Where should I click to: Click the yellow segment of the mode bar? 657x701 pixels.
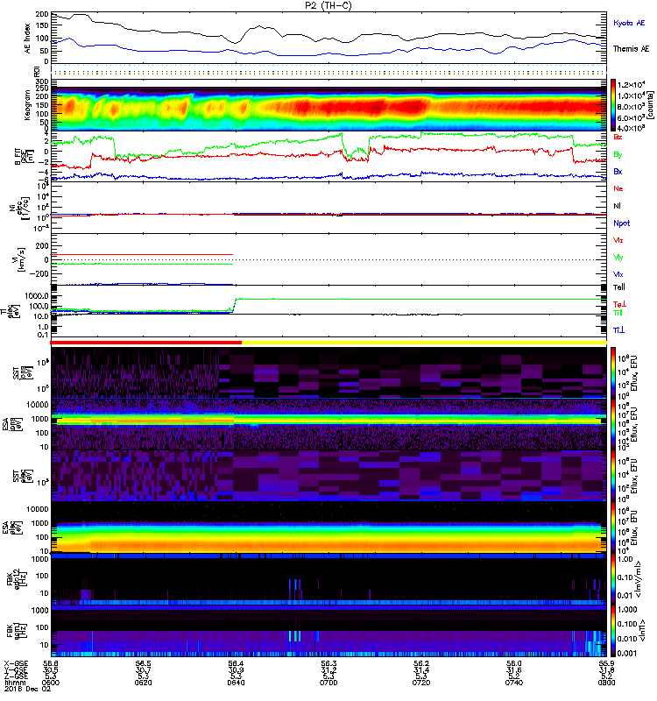[x=422, y=343]
